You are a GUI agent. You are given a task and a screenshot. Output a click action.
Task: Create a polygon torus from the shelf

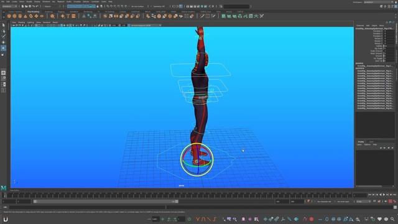pyautogui.click(x=31, y=16)
